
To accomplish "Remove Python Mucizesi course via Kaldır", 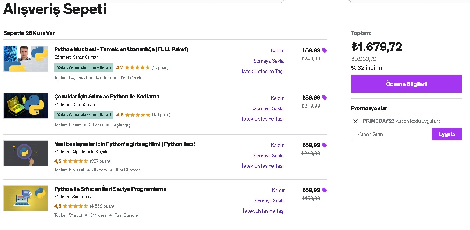I will (277, 50).
